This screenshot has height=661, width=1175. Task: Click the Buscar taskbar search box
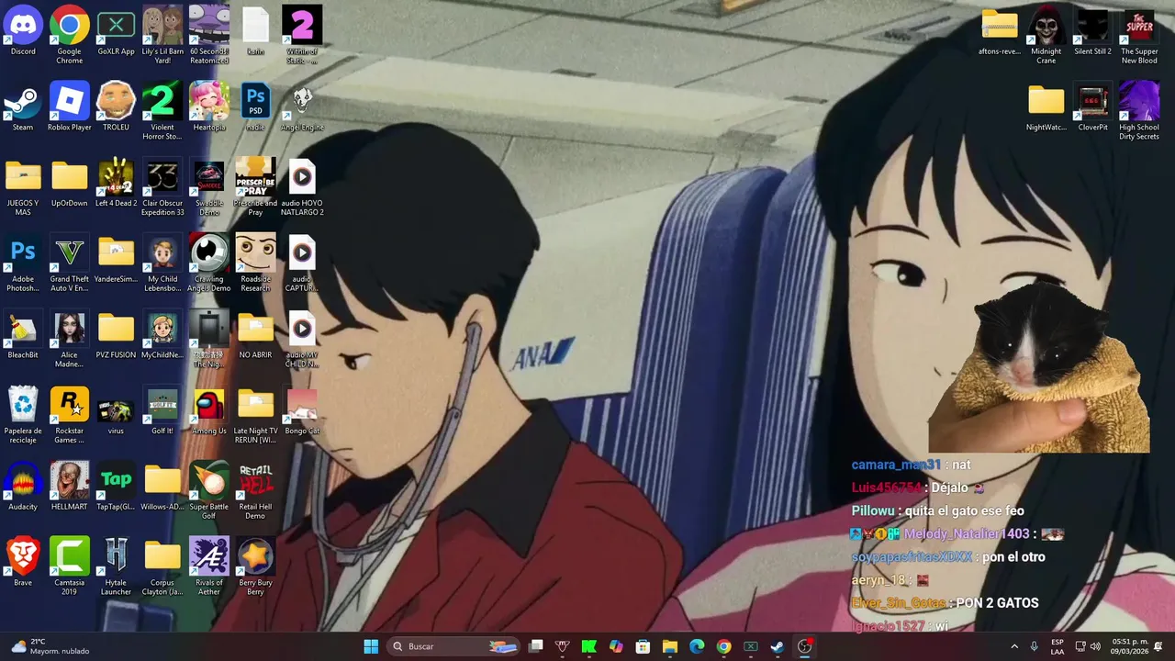pos(455,646)
